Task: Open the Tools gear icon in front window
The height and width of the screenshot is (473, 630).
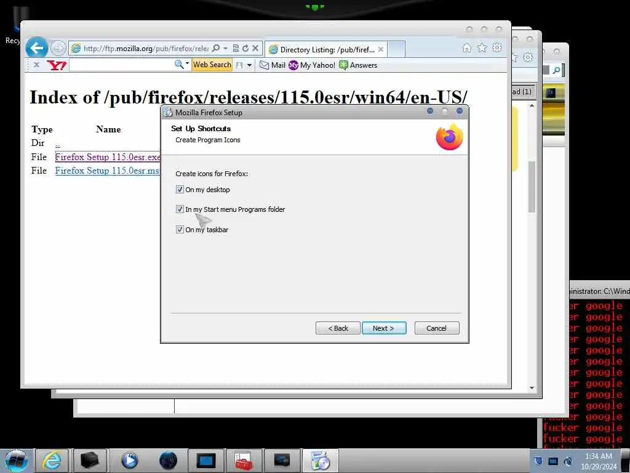Action: [497, 48]
